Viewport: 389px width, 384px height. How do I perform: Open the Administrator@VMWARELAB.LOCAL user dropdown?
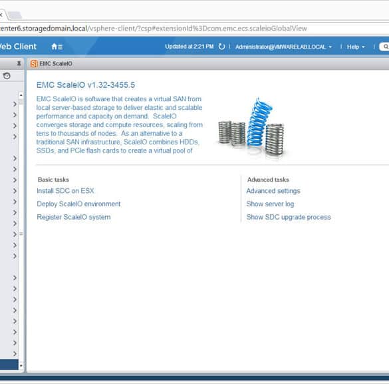pos(283,47)
